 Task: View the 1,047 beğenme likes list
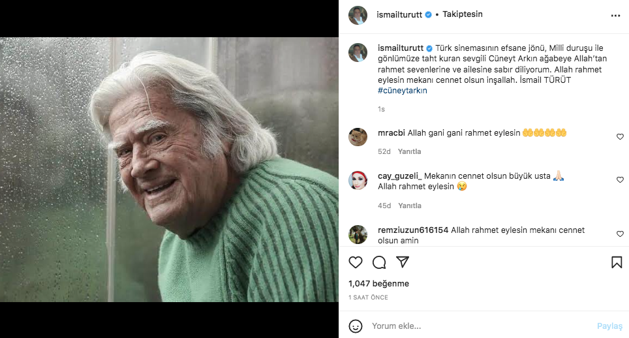pos(378,284)
